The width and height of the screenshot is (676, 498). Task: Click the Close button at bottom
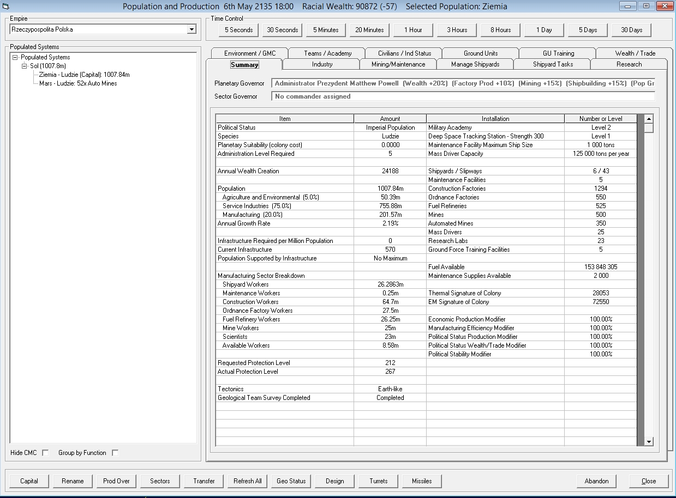click(649, 481)
